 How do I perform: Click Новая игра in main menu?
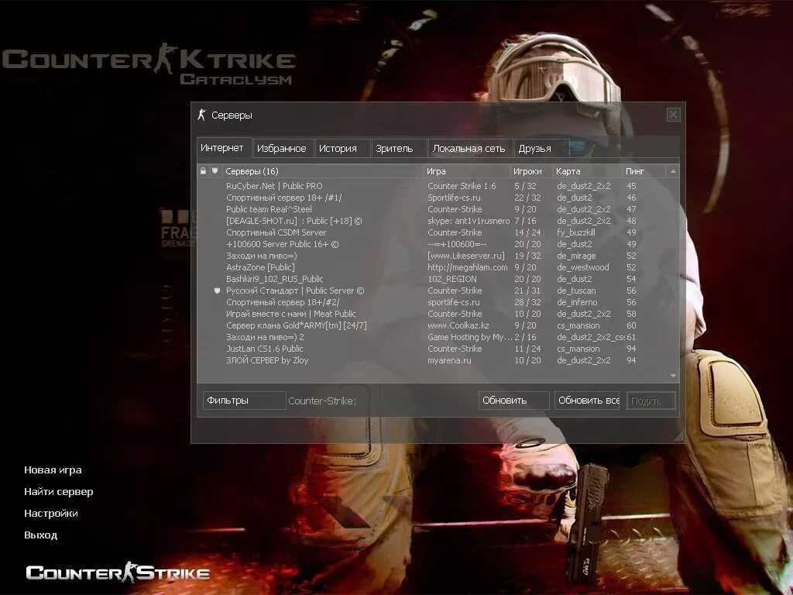53,470
